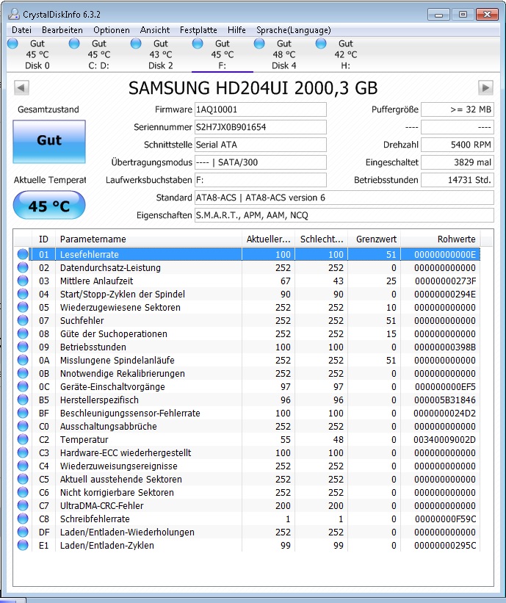Open the Sprache(Language) menu
The height and width of the screenshot is (603, 506).
(293, 30)
